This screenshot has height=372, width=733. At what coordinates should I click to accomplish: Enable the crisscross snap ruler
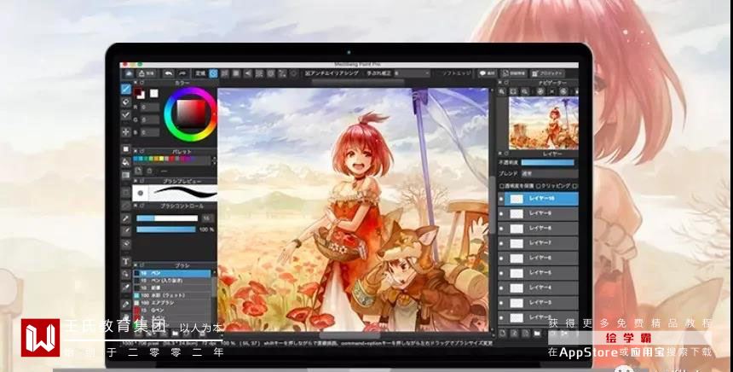tap(236, 73)
